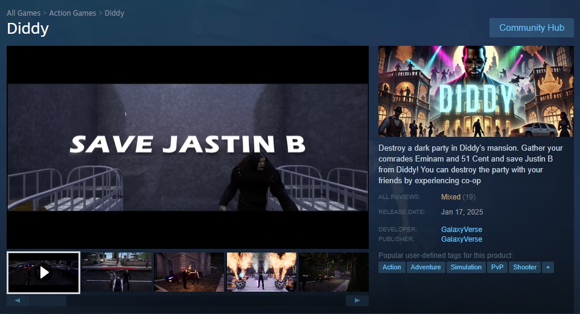Select the red car mansion screenshot thumbnail
The height and width of the screenshot is (314, 580).
click(x=189, y=272)
